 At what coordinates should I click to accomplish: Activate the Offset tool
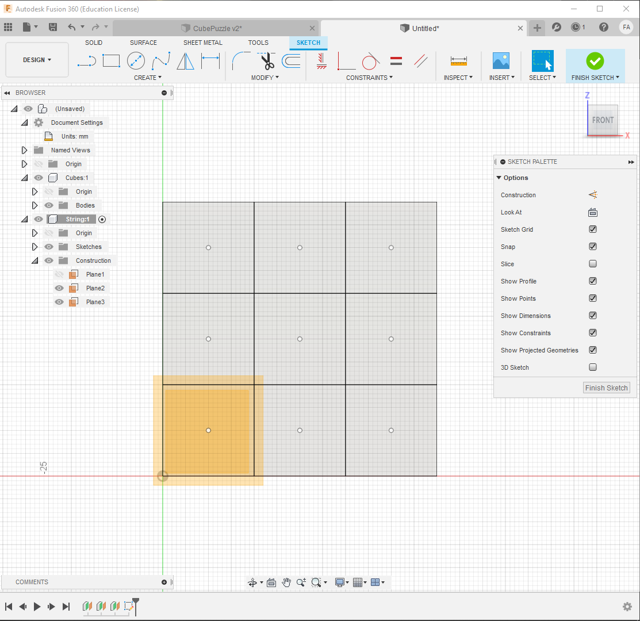pyautogui.click(x=291, y=60)
